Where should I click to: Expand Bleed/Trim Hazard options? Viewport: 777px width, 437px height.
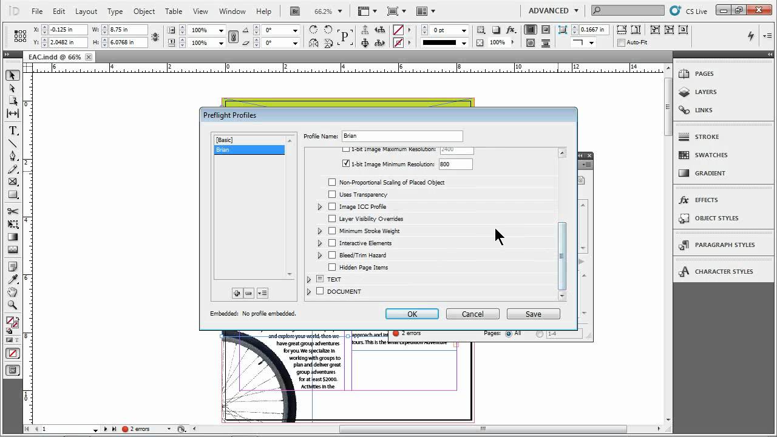320,256
